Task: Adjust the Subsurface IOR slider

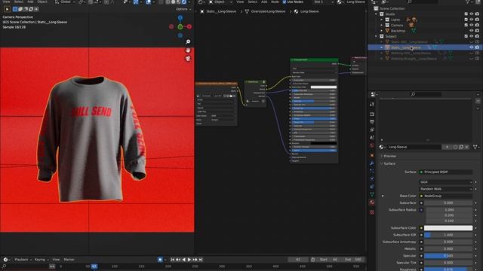Action: [448, 235]
